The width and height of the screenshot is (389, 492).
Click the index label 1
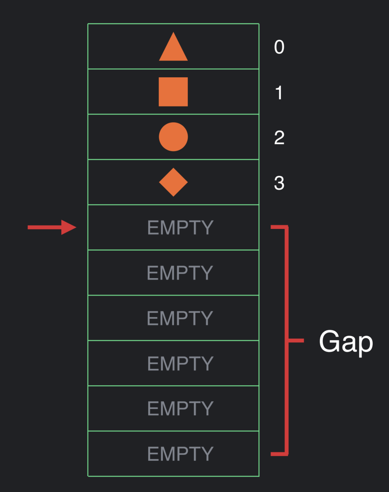(x=279, y=92)
